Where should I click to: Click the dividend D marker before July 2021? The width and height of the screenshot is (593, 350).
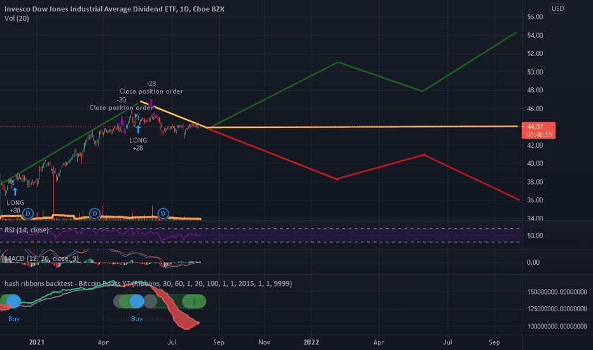[x=163, y=214]
